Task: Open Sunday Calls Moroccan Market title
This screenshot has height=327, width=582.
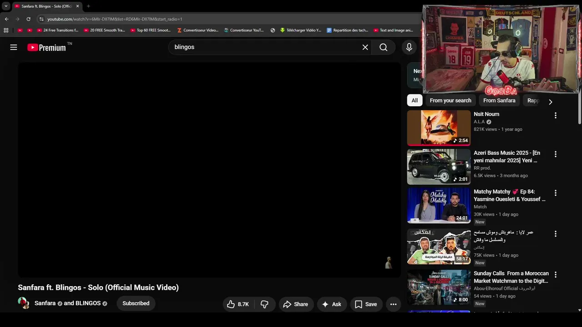Action: point(511,277)
